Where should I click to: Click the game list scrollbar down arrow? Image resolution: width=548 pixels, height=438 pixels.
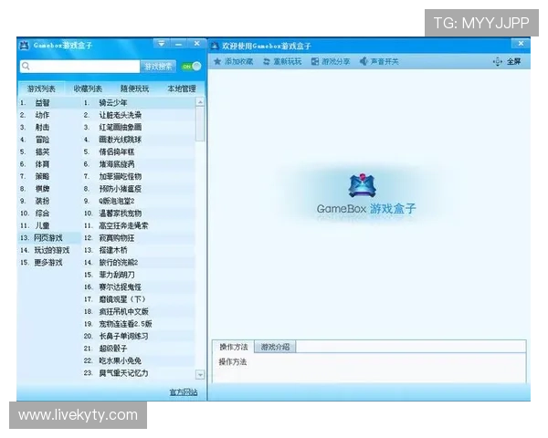pyautogui.click(x=200, y=375)
